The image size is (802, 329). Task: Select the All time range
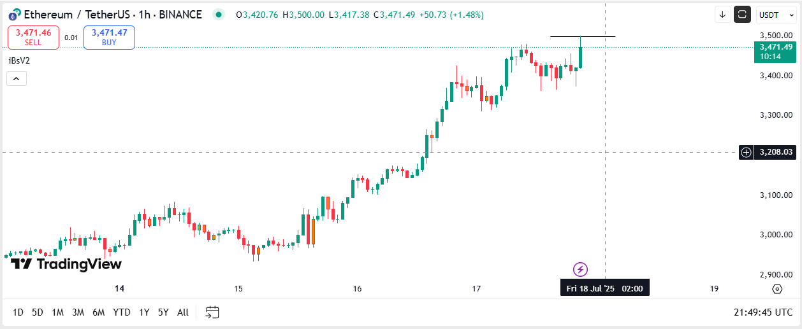(183, 312)
